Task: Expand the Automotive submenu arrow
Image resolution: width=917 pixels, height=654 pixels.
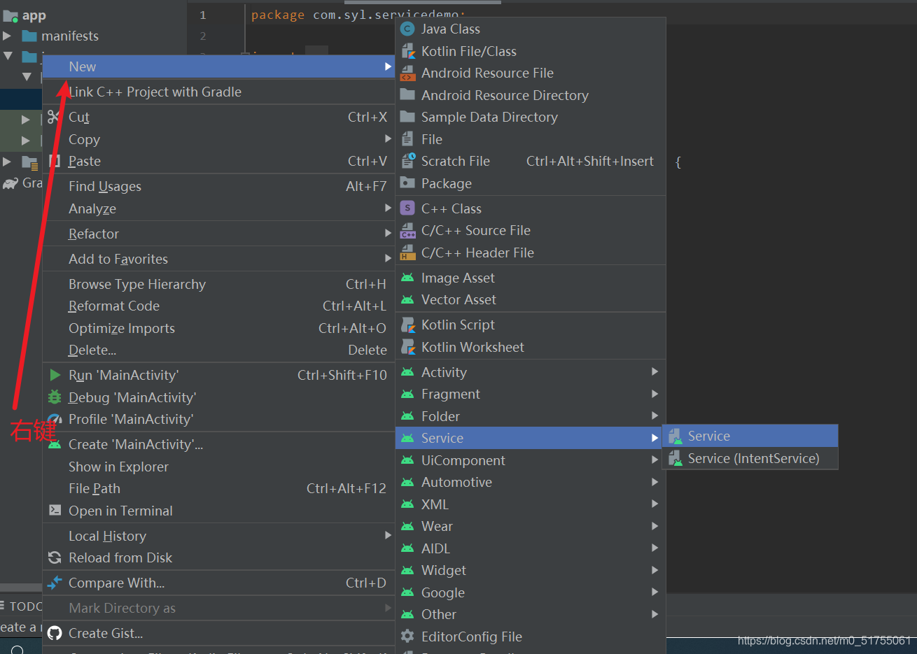Action: 654,482
